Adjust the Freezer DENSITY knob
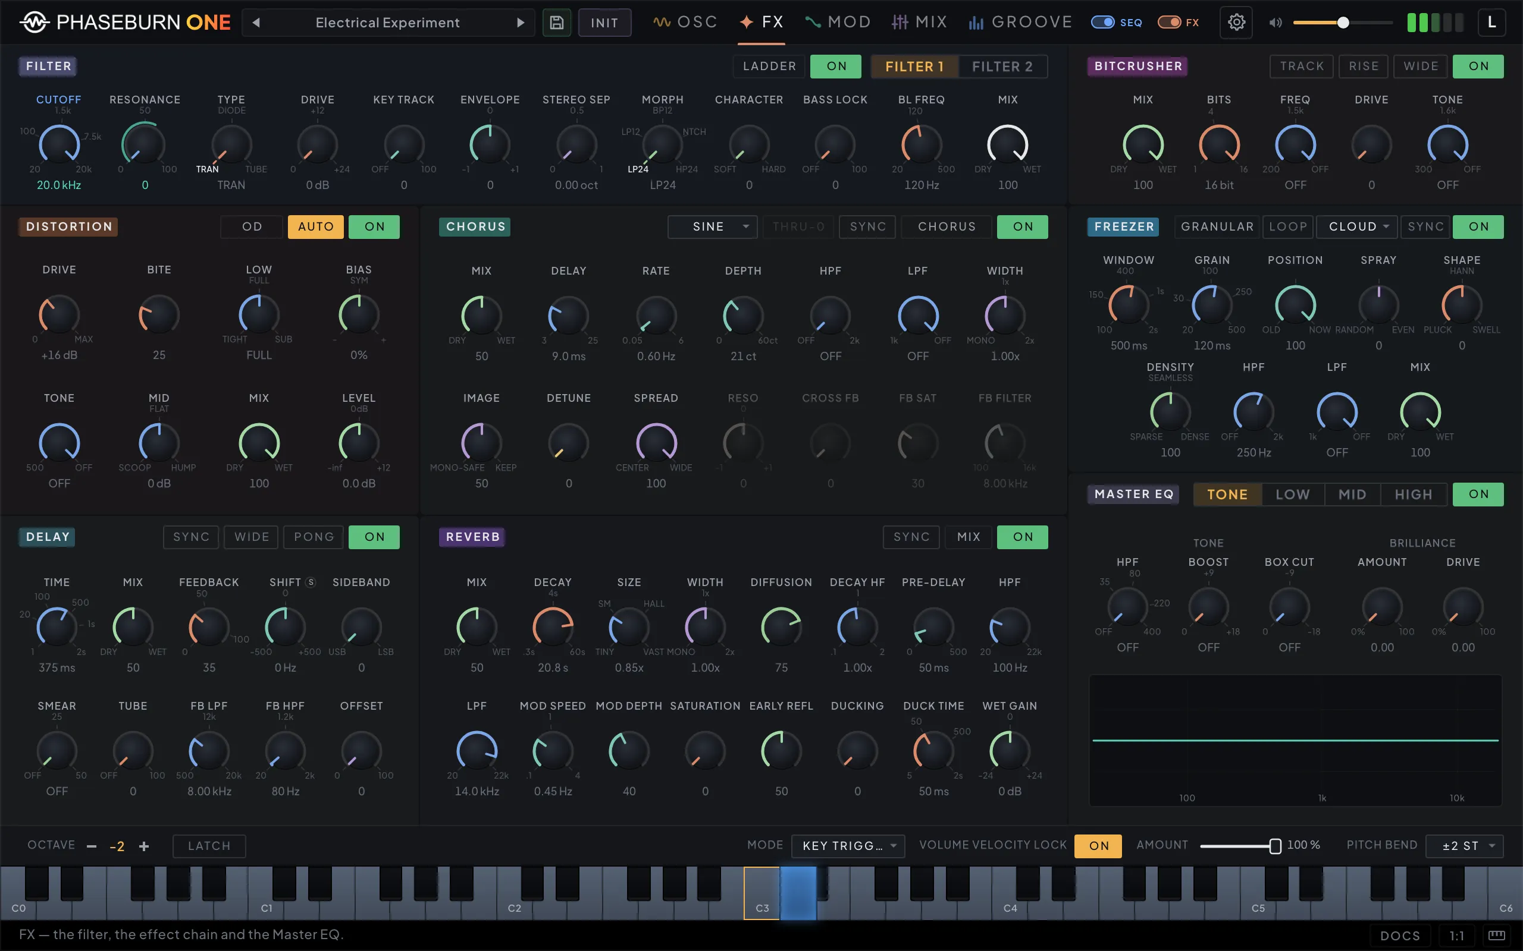This screenshot has width=1523, height=951. click(1170, 412)
